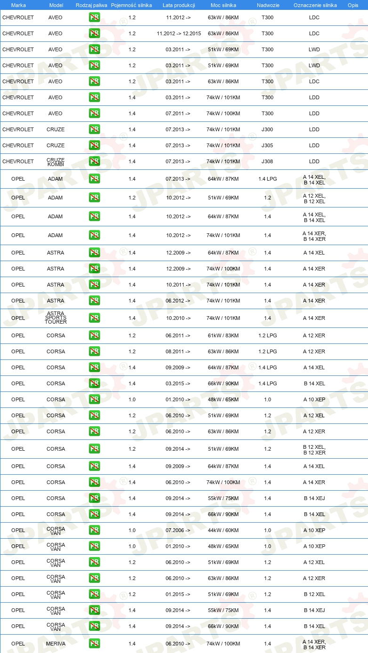The height and width of the screenshot is (653, 368).
Task: Click the 'Lata produkcji' column header
Action: tap(179, 5)
